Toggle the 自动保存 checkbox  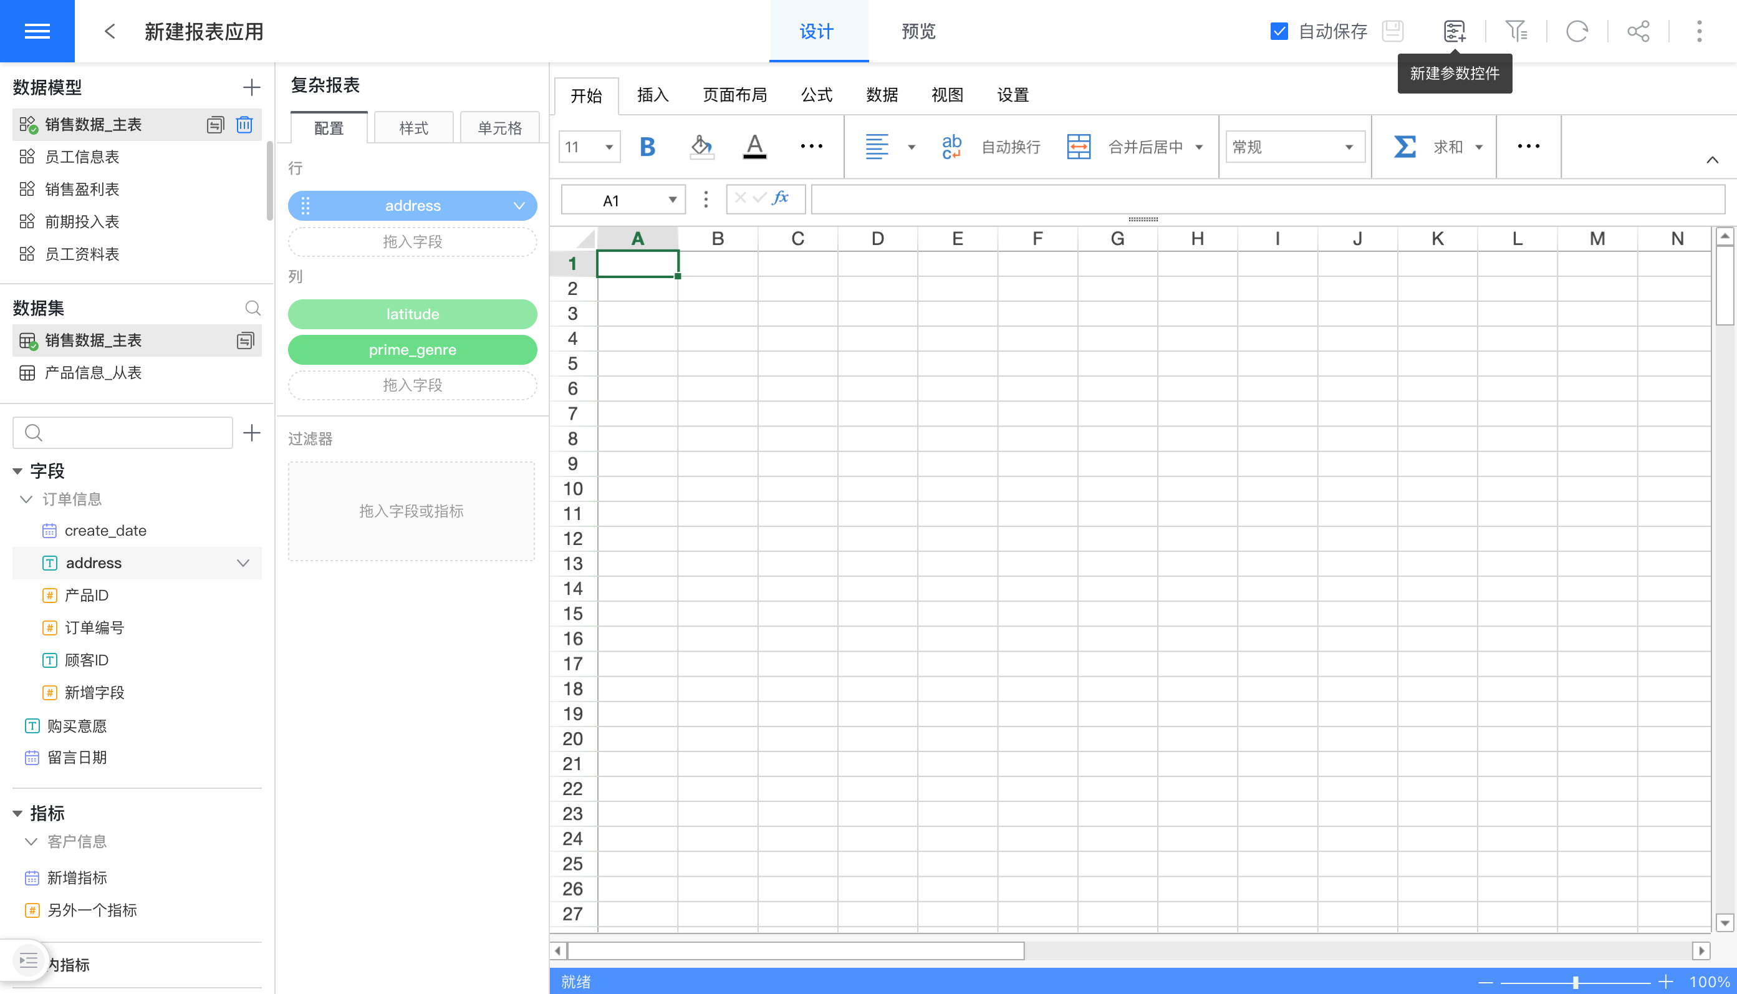click(1278, 31)
